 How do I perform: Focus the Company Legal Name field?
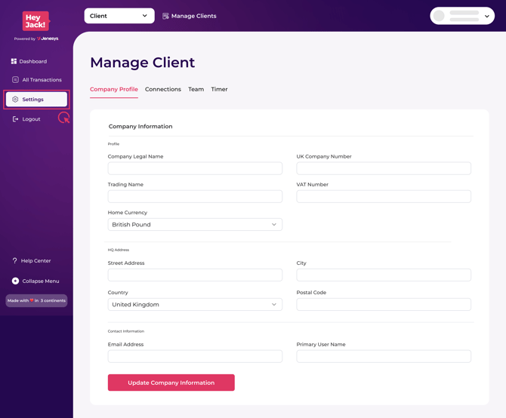click(x=195, y=168)
